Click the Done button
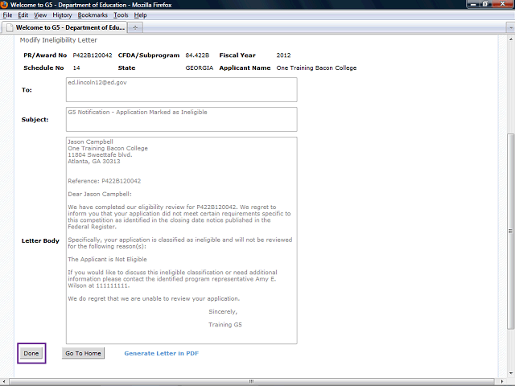The height and width of the screenshot is (386, 515). (31, 353)
